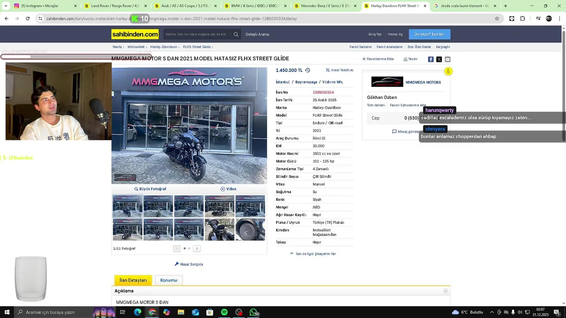Open listing Video

(x=228, y=189)
